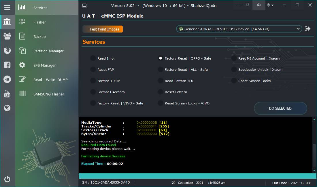Screen dimensions: 317x187
Task: Click the log scrollbar down arrow
Action: [x=314, y=171]
